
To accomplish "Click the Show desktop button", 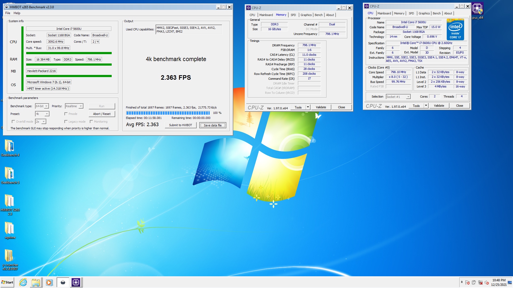I will [x=510, y=282].
